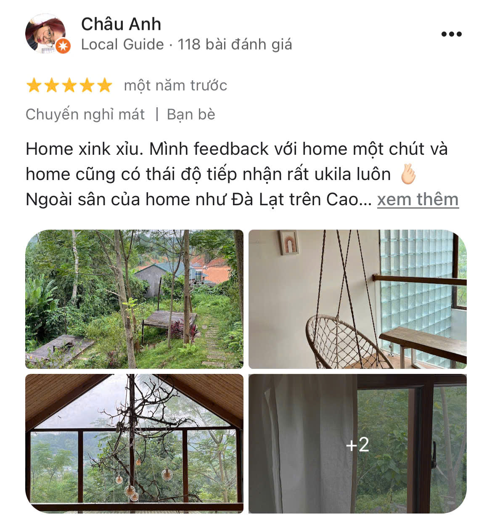Open the garden pathway photo thumbnail
Viewport: 492px width, 527px height.
click(x=134, y=299)
